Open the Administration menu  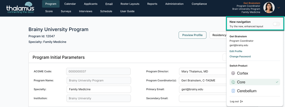coord(174,4)
